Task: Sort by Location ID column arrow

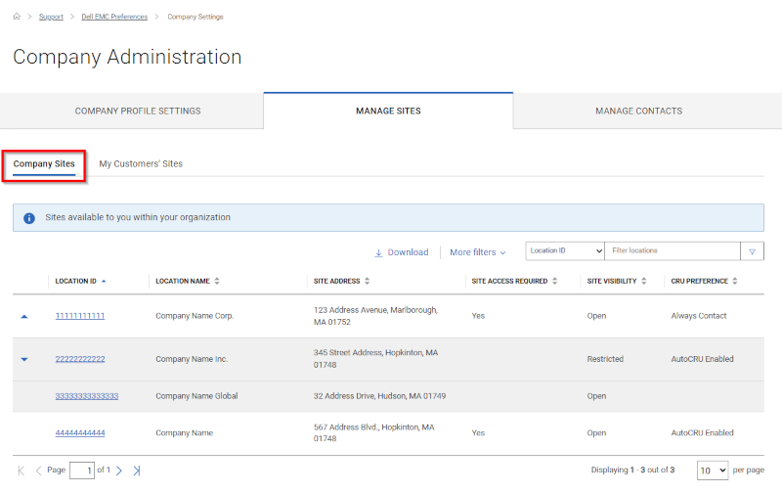Action: pos(104,281)
